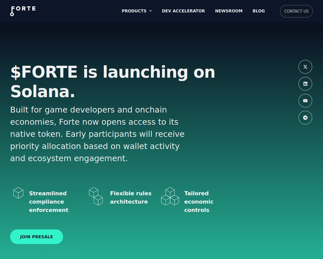
Task: Open Forte's X (Twitter) profile
Action: (x=305, y=67)
